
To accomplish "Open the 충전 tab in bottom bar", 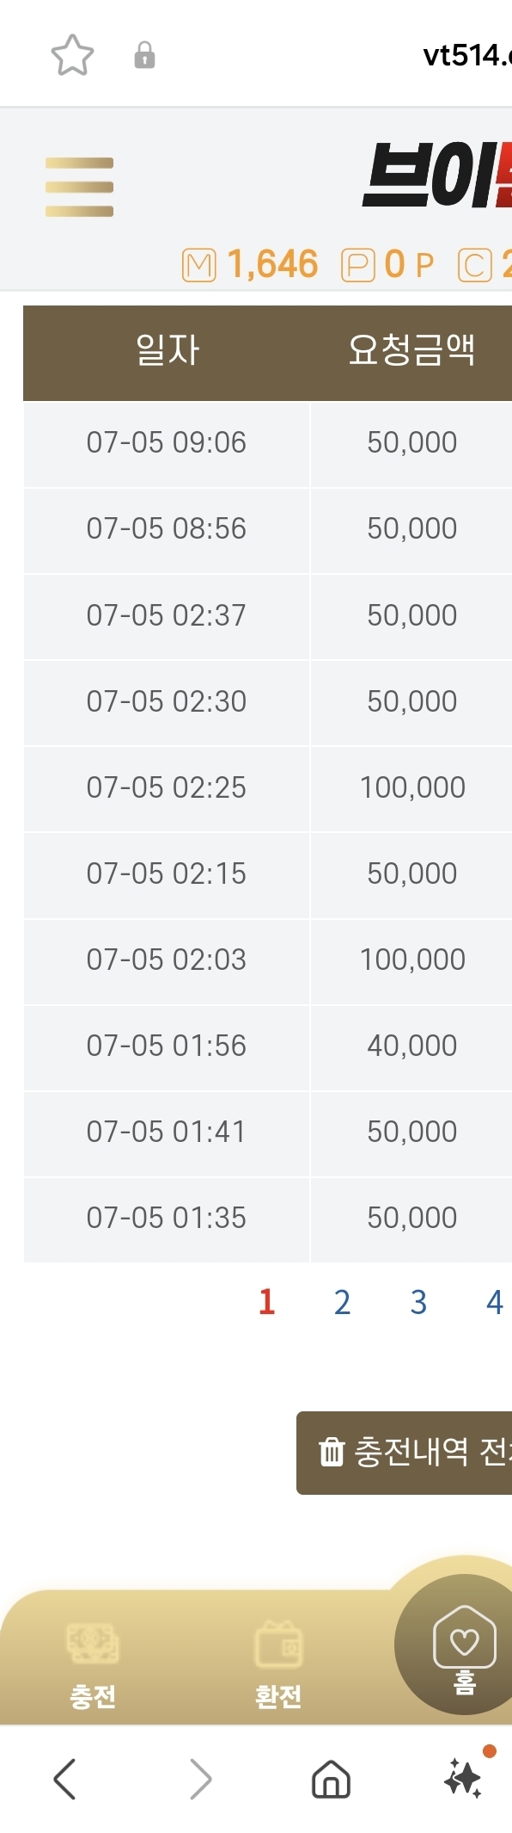I will click(93, 1664).
